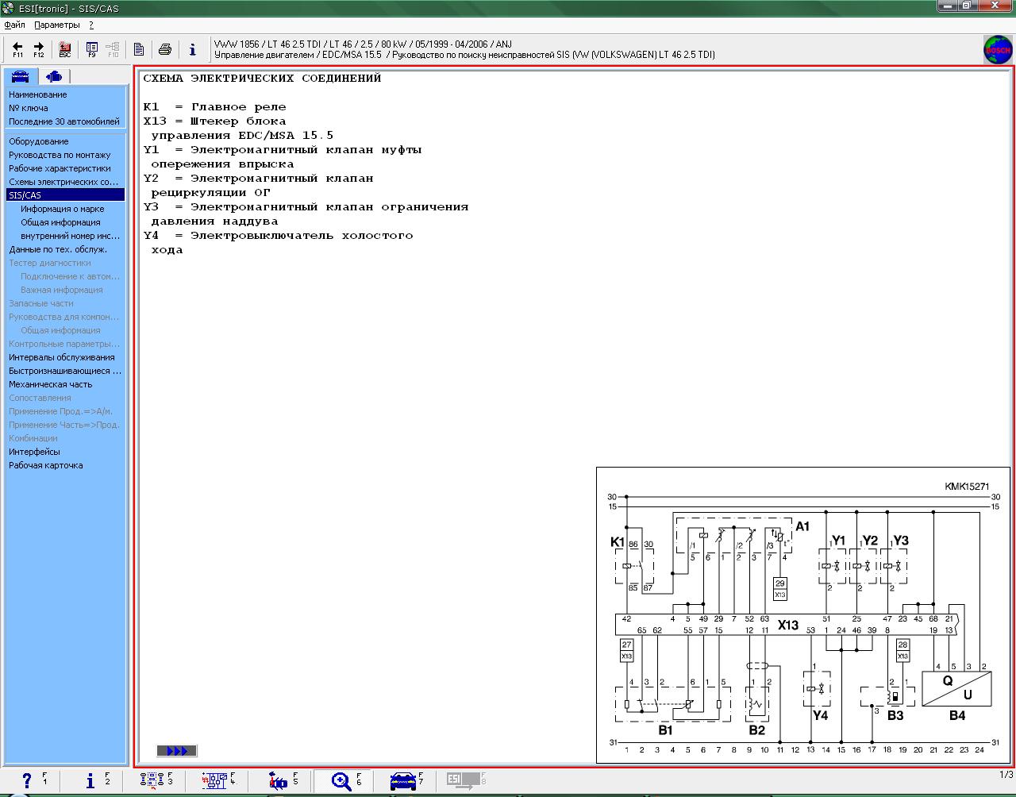
Task: Open the Файл menu
Action: (x=14, y=25)
